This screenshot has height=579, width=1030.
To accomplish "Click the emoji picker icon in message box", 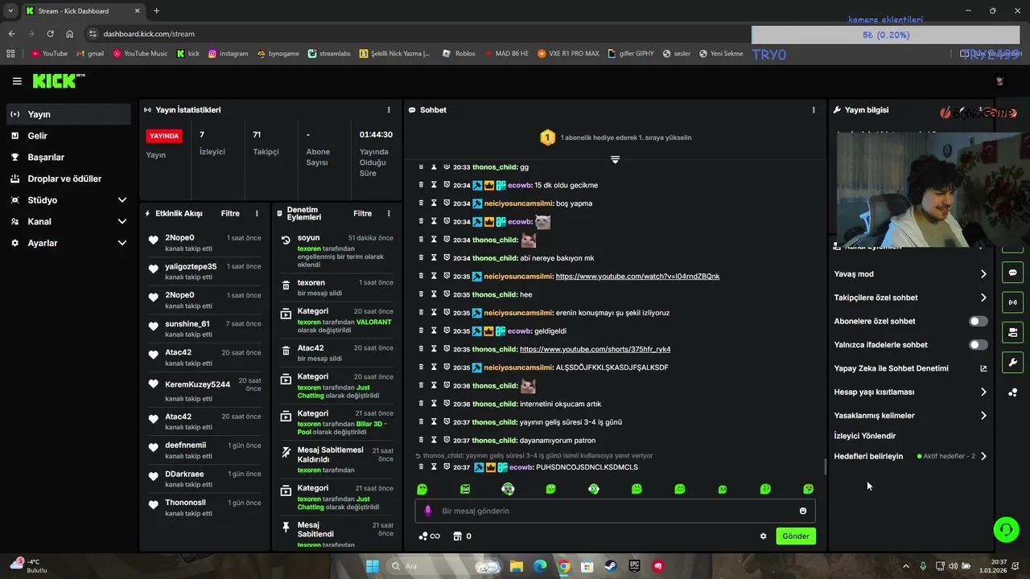I will pos(803,511).
